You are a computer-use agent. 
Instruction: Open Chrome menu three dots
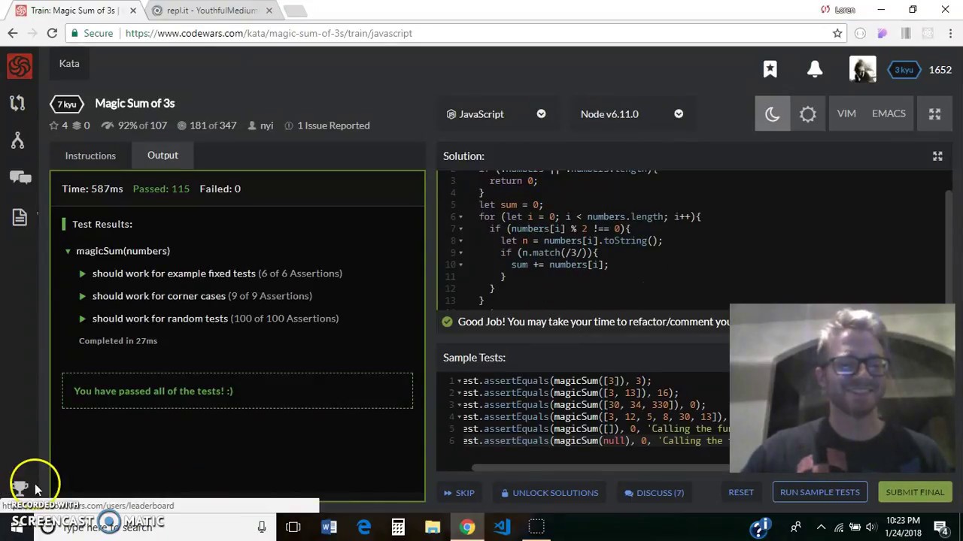click(x=949, y=33)
